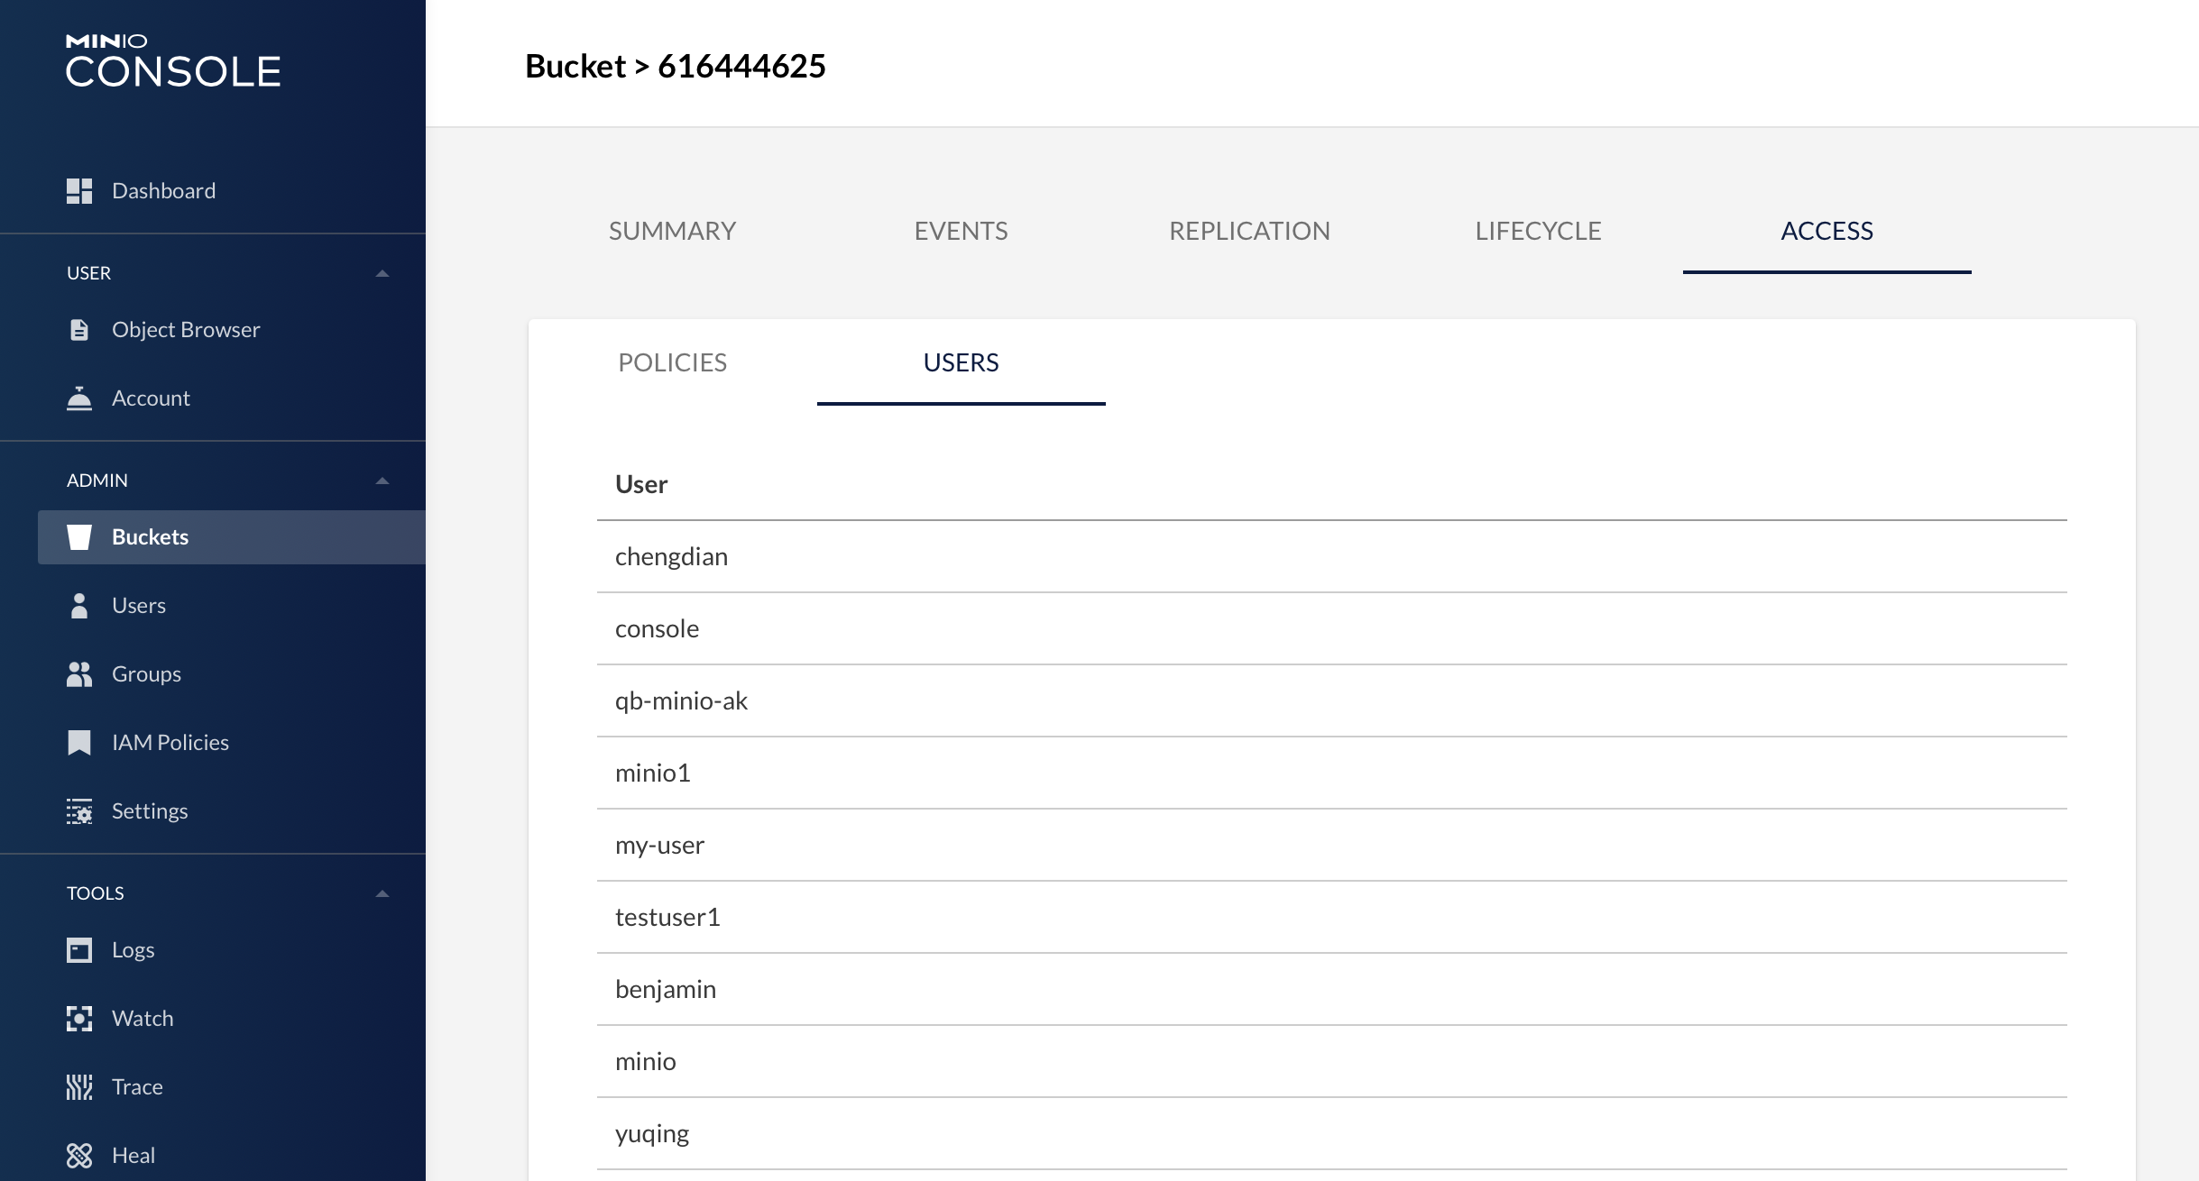Click the Buckets bucket icon

click(79, 537)
